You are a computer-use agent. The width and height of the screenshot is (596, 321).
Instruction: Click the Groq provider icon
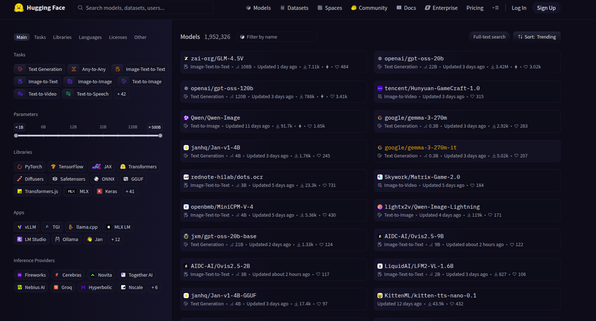[x=56, y=287]
